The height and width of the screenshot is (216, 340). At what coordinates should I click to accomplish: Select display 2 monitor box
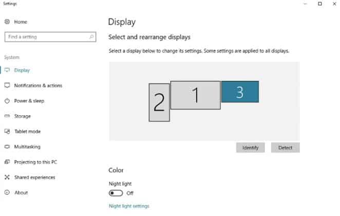point(159,102)
